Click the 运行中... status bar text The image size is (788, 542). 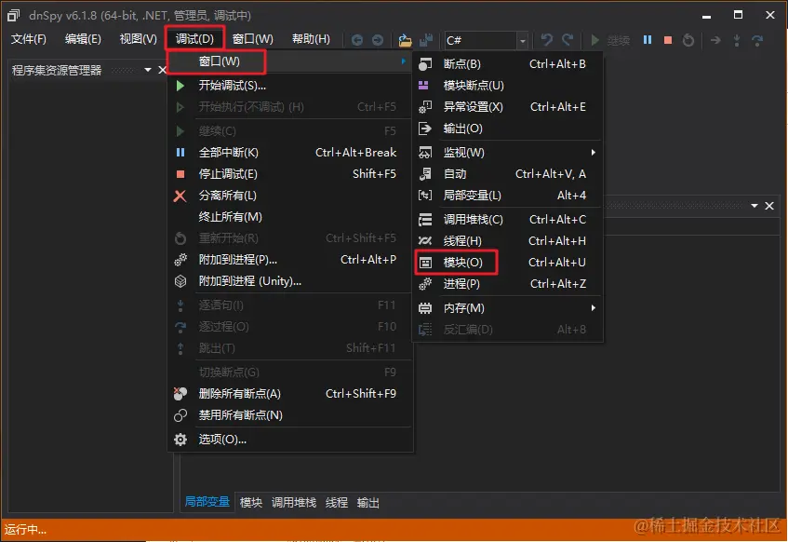(x=25, y=530)
